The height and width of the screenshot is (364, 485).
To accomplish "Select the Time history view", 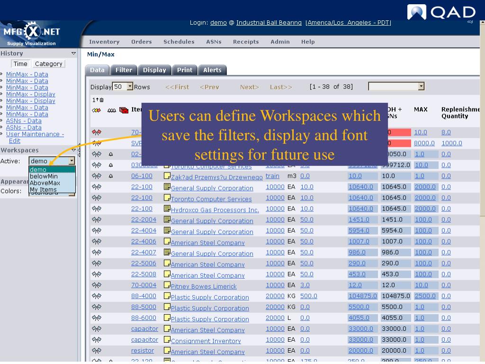I will click(20, 64).
